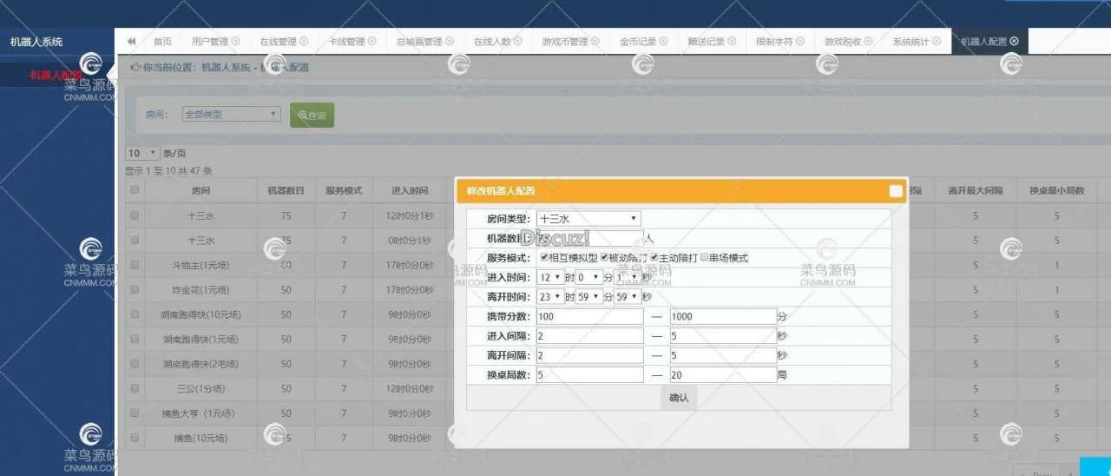The image size is (1111, 476).
Task: Click the green 查询 search button
Action: [312, 116]
